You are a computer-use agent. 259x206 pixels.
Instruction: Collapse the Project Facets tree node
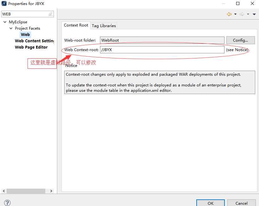coord(11,28)
